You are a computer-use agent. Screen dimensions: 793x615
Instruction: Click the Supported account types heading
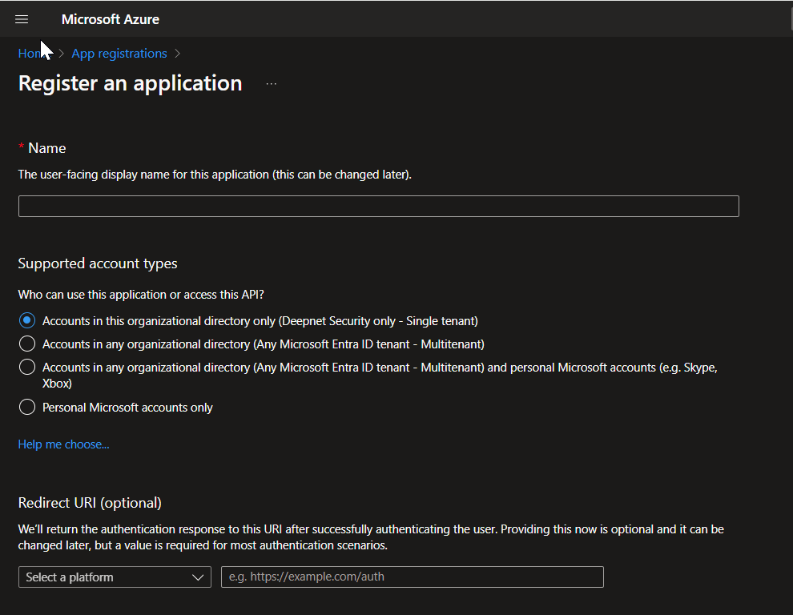click(98, 263)
